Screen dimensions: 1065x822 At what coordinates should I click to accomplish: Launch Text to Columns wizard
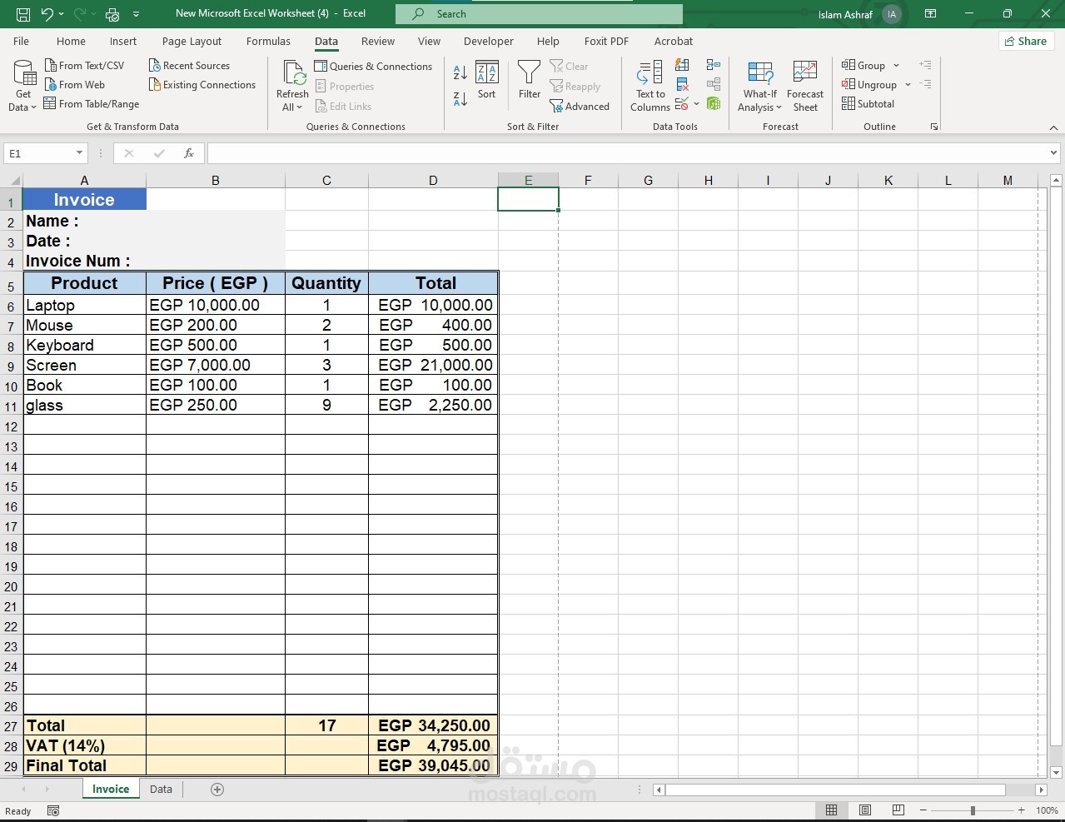(x=649, y=86)
